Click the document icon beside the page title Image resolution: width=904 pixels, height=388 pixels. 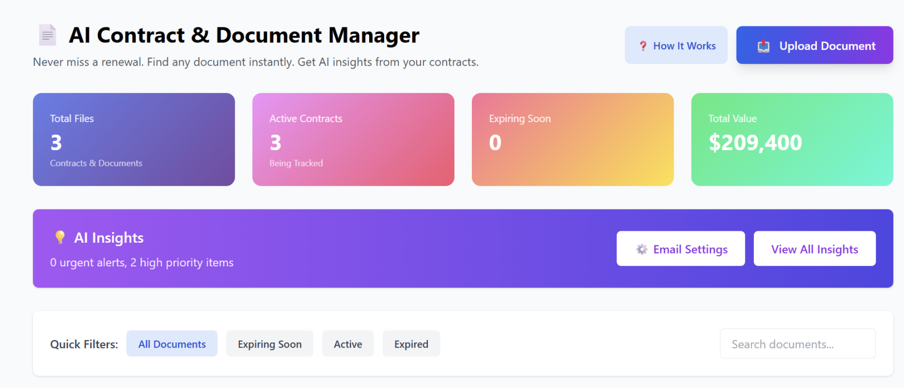coord(47,35)
